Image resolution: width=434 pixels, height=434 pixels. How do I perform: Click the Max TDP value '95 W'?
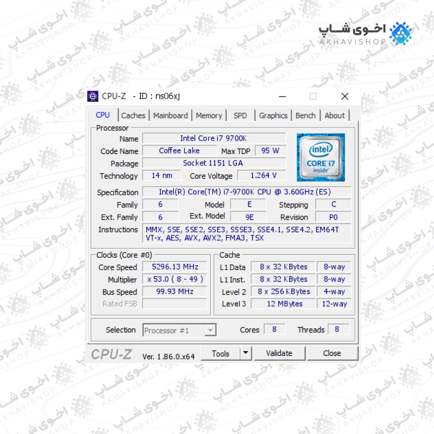[270, 151]
